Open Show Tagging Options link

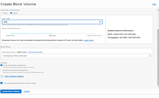coord(14,76)
